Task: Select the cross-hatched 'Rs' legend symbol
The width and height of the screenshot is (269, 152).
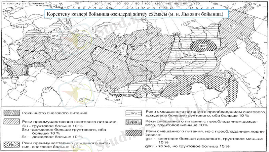Action: point(11,144)
